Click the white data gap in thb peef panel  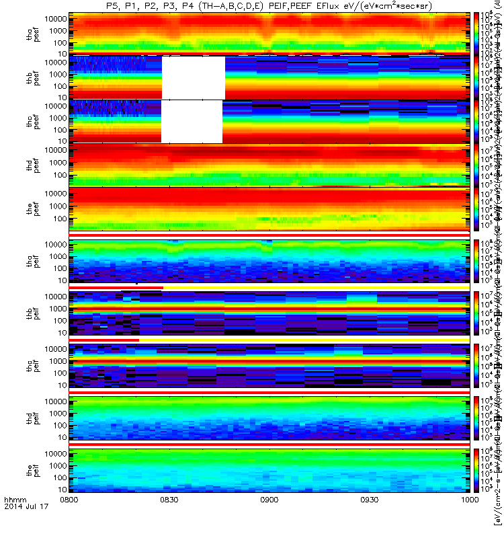(x=194, y=78)
